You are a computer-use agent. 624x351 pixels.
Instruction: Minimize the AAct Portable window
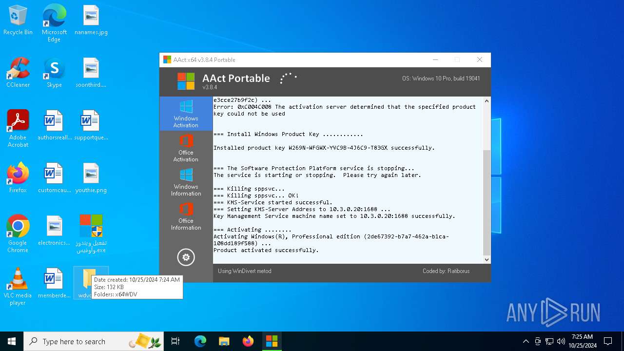coord(435,59)
